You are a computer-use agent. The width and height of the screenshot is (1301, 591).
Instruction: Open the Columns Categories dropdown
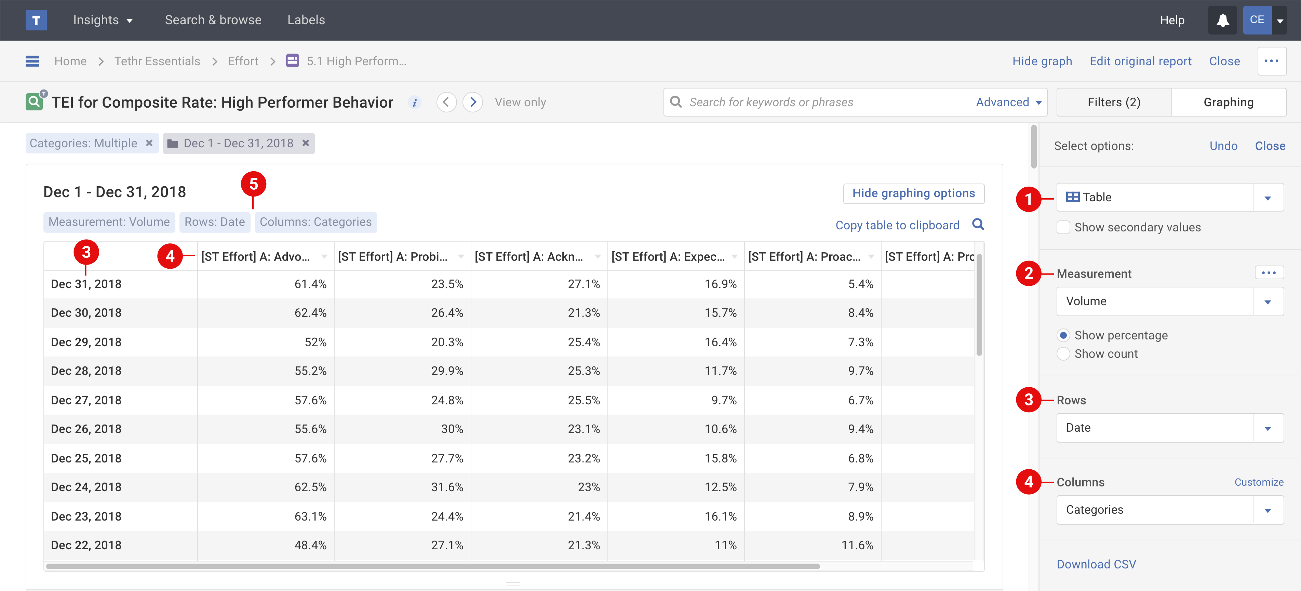tap(1267, 510)
